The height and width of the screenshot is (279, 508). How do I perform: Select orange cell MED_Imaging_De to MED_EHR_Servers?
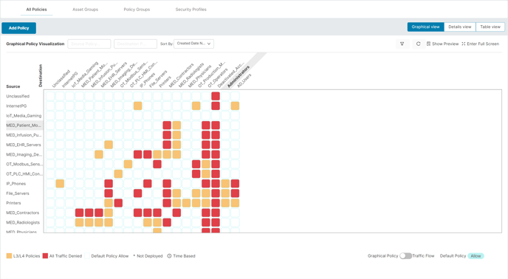pos(99,154)
